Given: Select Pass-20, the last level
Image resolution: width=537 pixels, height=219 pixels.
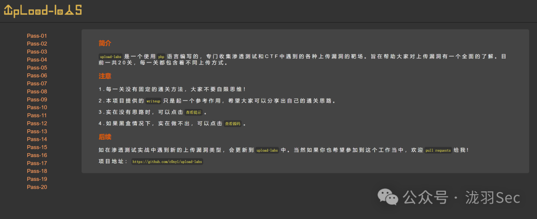Looking at the screenshot, I should pyautogui.click(x=37, y=187).
